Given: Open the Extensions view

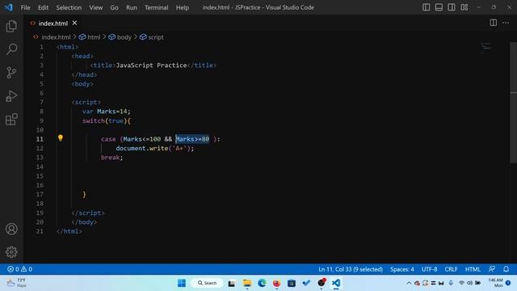Looking at the screenshot, I should coord(11,119).
